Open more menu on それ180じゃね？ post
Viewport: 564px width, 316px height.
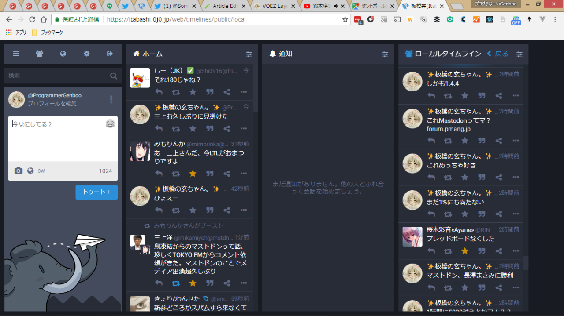tap(244, 92)
